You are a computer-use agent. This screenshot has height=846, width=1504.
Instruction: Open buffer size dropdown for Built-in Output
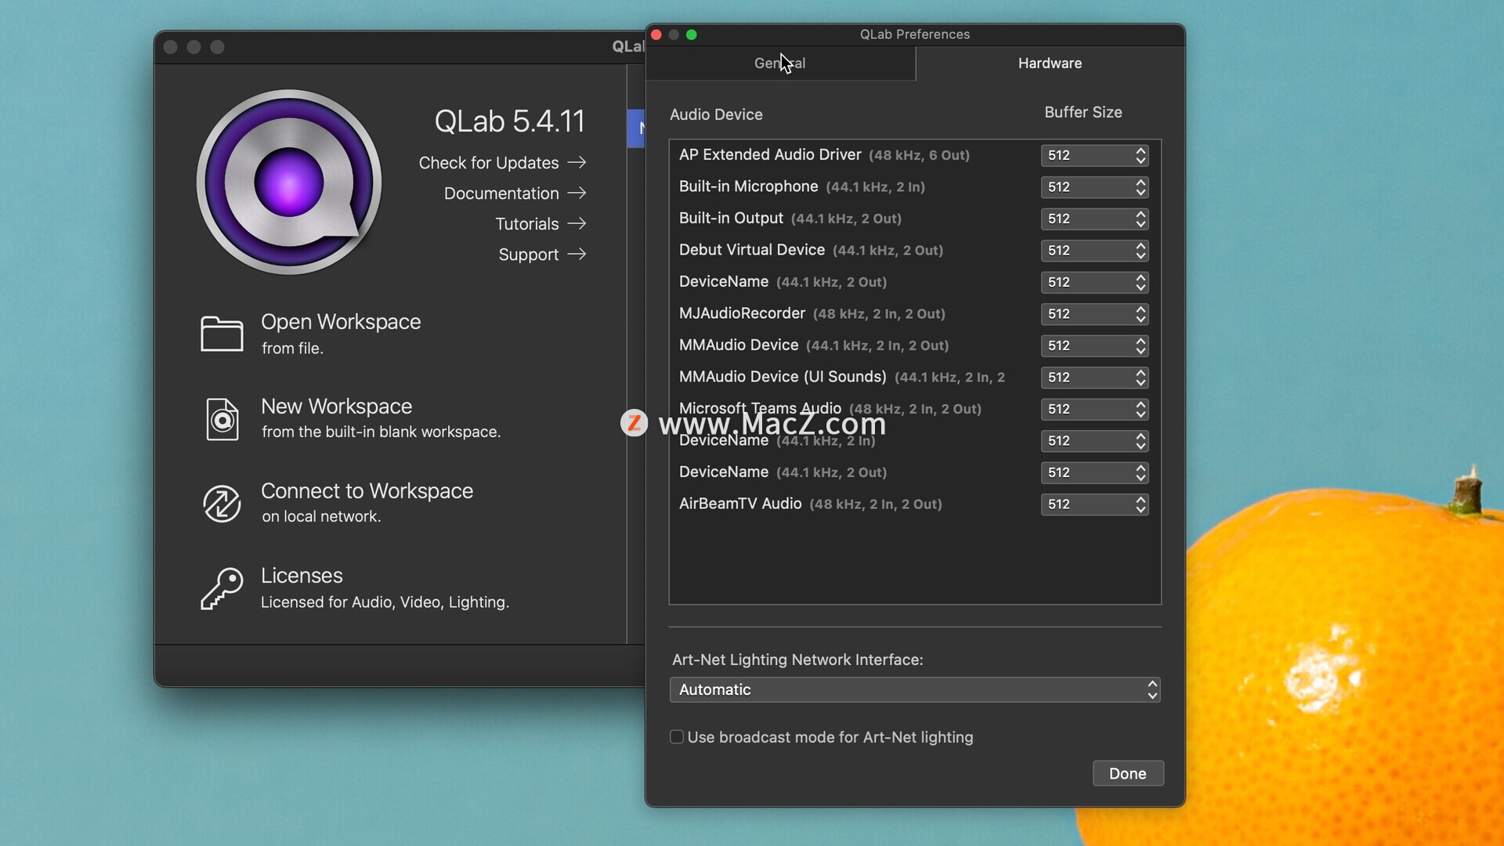pyautogui.click(x=1094, y=219)
